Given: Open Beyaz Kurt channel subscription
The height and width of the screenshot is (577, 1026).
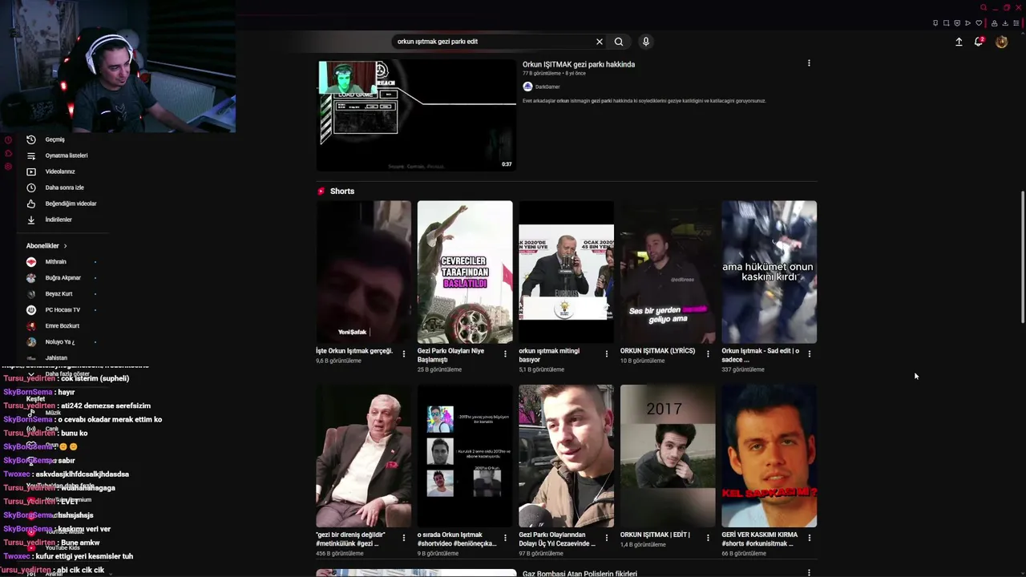Looking at the screenshot, I should (59, 294).
